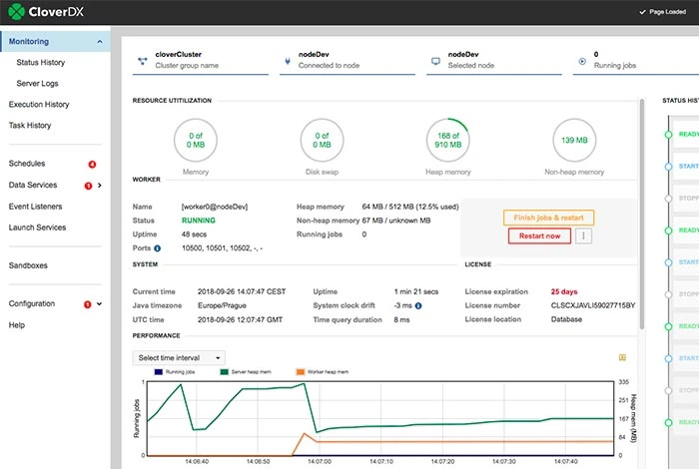Click the plug icon for Connected to node

288,60
